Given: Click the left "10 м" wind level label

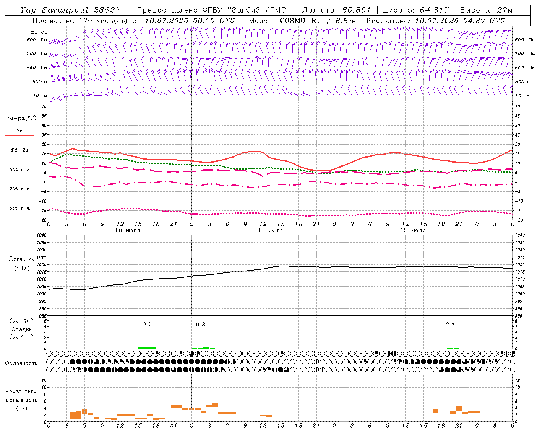Looking at the screenshot, I should point(40,96).
